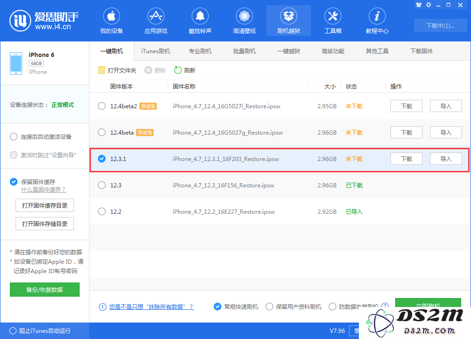Open 刷机越狱 flash and jailbreak section

(x=289, y=21)
